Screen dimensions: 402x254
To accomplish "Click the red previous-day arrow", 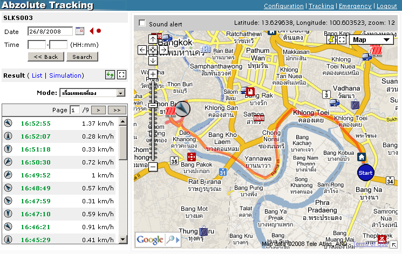I will click(x=92, y=31).
